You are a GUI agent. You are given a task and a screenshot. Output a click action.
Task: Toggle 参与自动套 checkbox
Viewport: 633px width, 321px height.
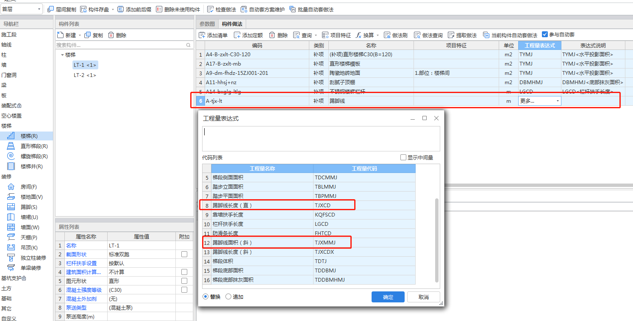pyautogui.click(x=545, y=35)
